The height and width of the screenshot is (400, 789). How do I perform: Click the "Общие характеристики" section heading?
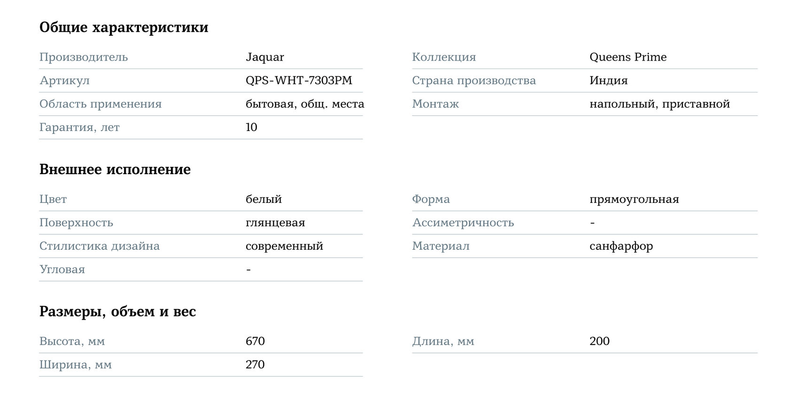click(x=124, y=27)
